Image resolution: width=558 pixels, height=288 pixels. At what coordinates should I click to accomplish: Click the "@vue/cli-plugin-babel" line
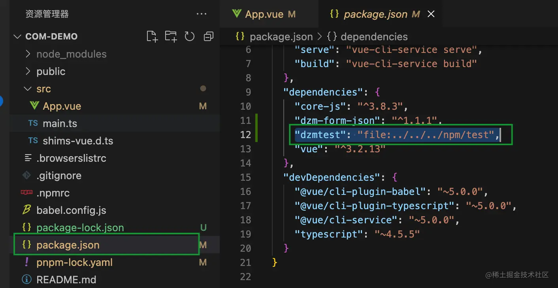click(x=392, y=192)
